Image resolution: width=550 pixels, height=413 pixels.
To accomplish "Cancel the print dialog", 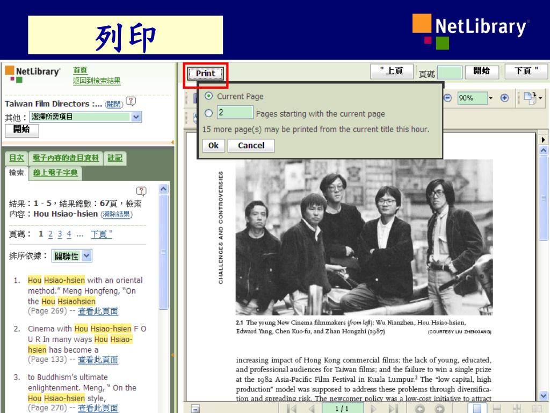I will (x=251, y=145).
